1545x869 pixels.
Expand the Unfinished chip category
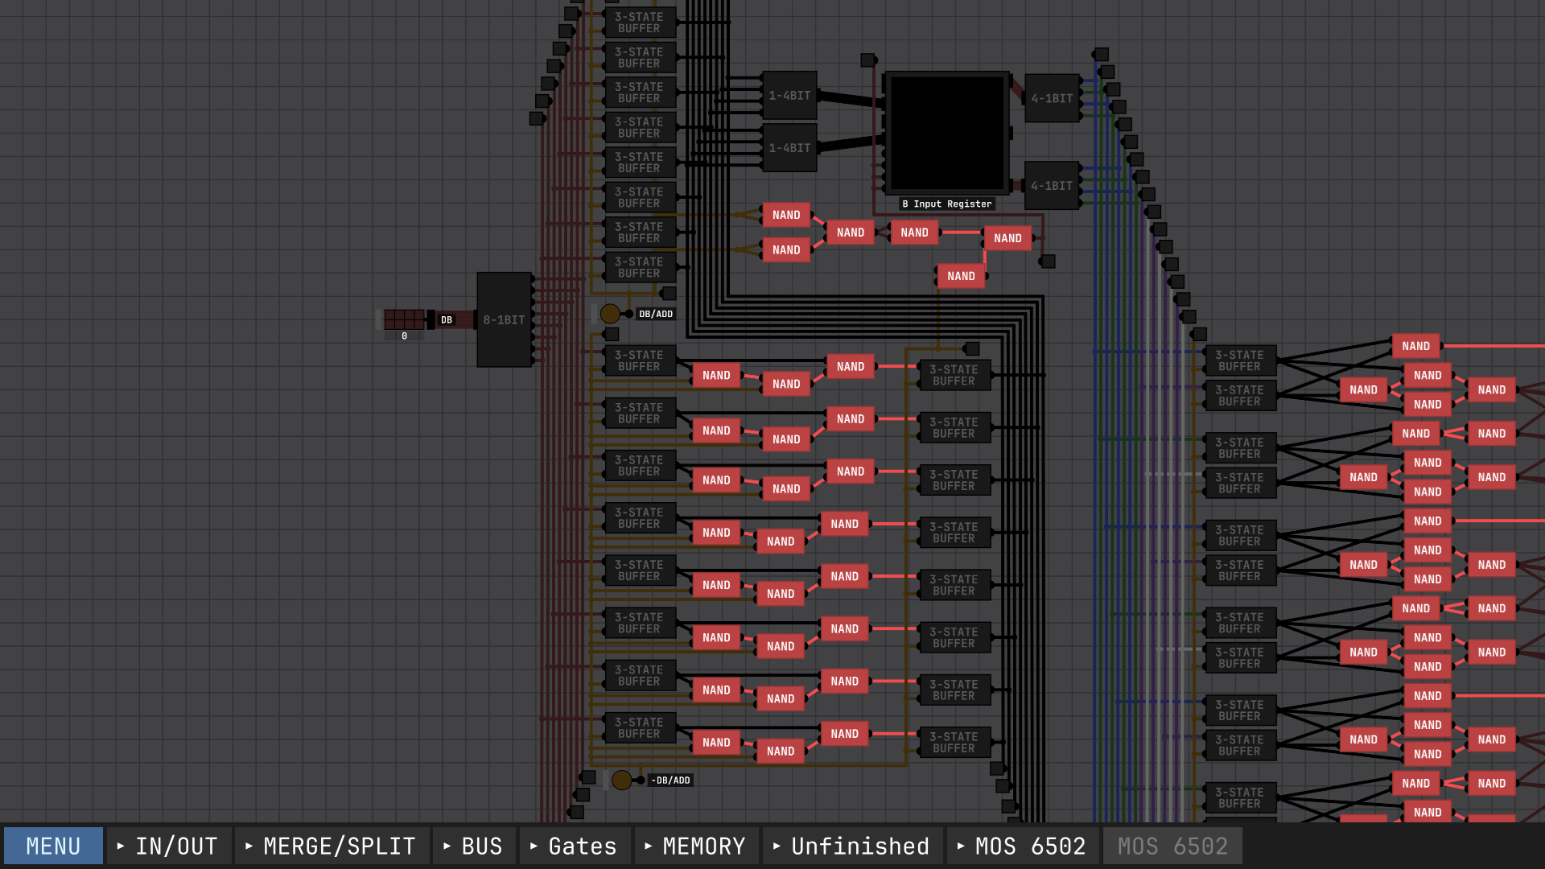tap(852, 846)
